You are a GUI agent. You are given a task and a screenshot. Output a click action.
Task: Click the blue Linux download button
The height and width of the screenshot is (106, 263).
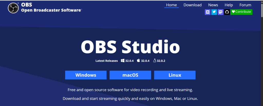click(175, 75)
